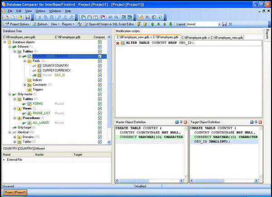Click the Project Options toolbar icon
The image size is (272, 197).
[x=7, y=24]
